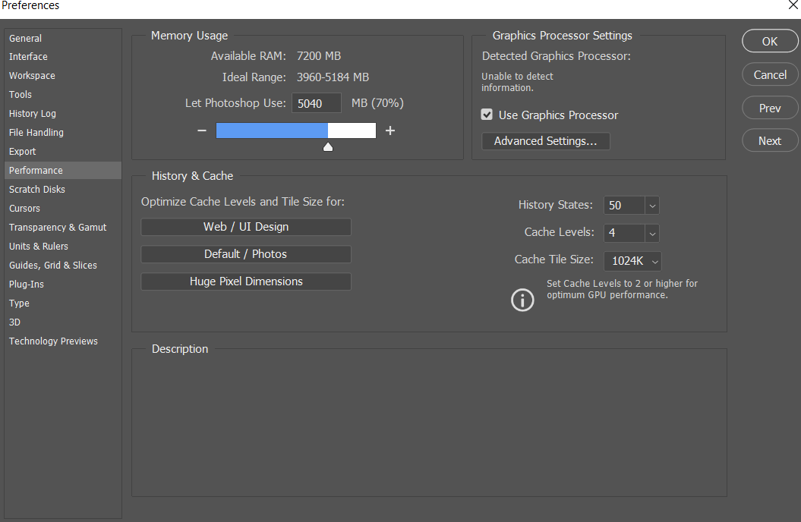
Task: Click the memory usage slider handle
Action: tap(327, 146)
